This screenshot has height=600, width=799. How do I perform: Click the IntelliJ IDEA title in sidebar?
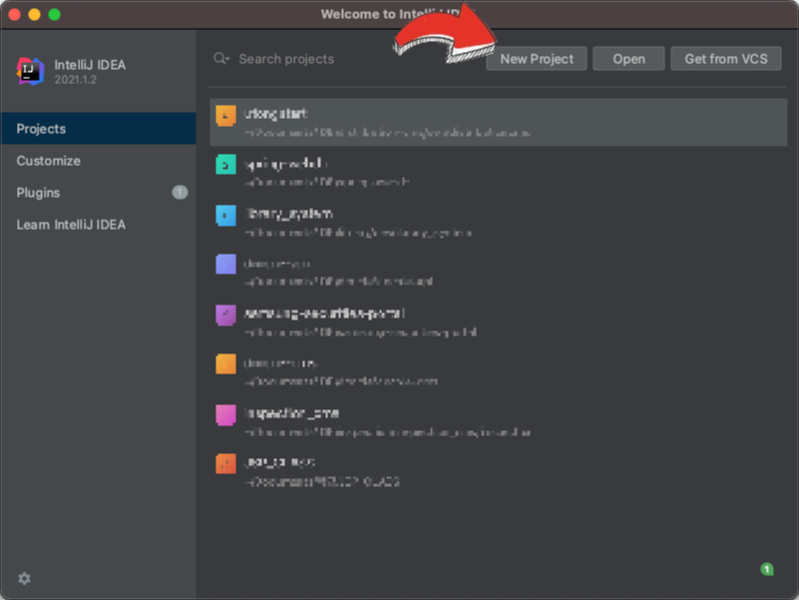pos(90,65)
